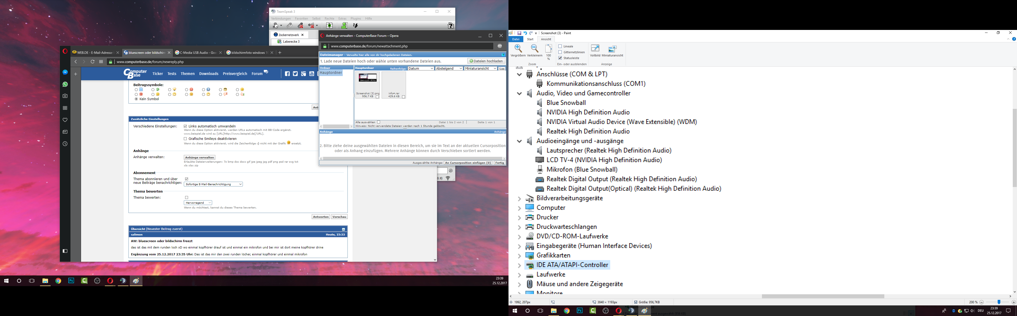
Task: Open WhatsApp in the Opera sidebar
Action: [65, 84]
